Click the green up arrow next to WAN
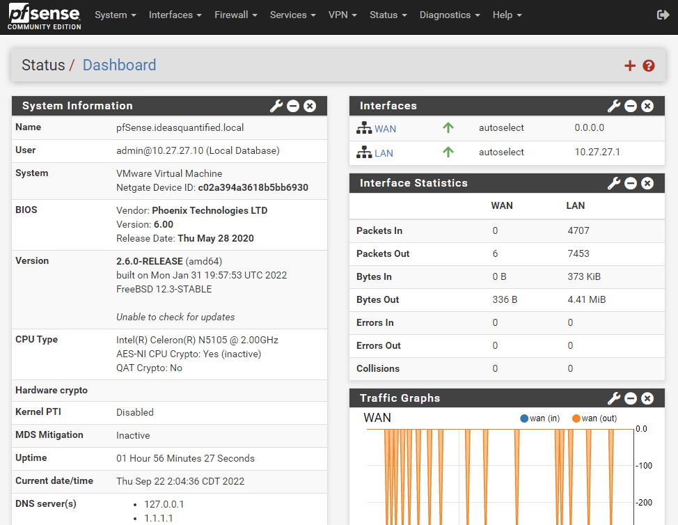The height and width of the screenshot is (525, 678). tap(448, 127)
